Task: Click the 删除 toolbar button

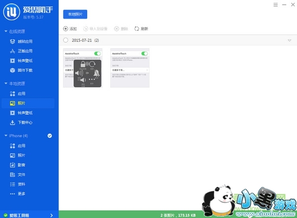Action: [121, 29]
